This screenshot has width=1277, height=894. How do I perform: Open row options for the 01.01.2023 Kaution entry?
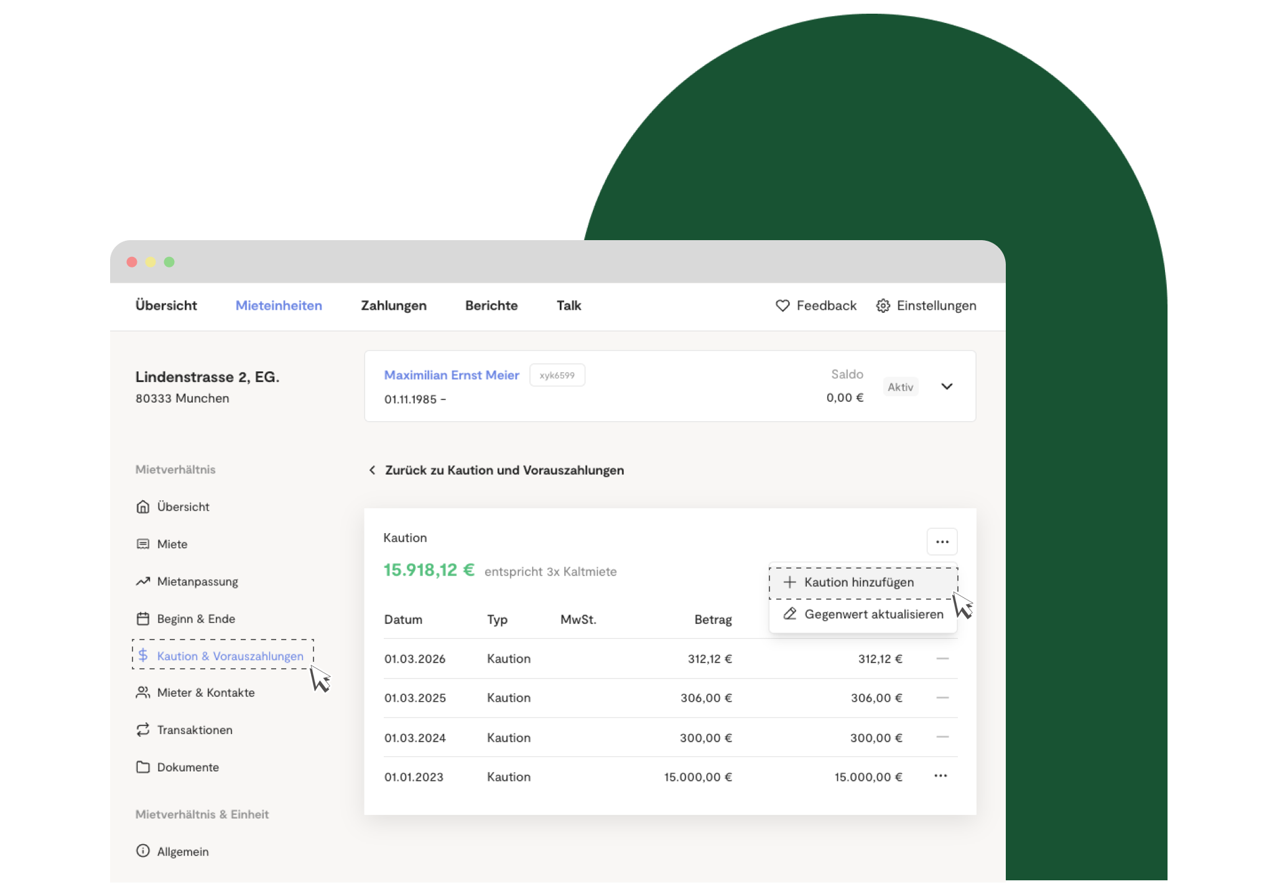[x=940, y=776]
